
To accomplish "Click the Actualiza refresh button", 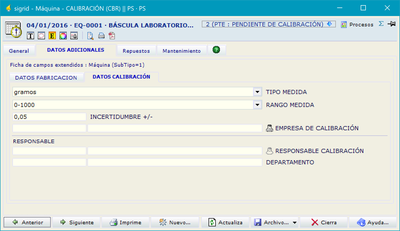I will click(x=225, y=222).
